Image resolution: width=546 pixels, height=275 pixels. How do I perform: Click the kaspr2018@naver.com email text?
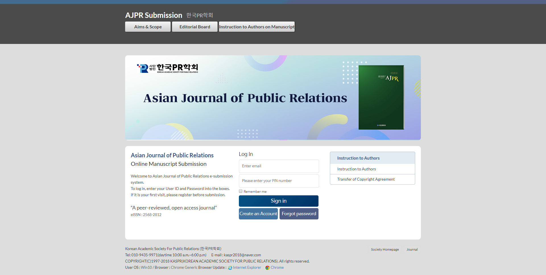coord(242,255)
